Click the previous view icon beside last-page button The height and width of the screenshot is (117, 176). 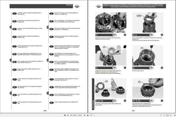(91, 115)
